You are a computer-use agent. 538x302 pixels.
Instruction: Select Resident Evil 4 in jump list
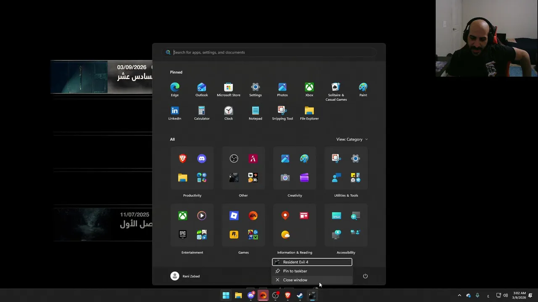[x=312, y=262]
